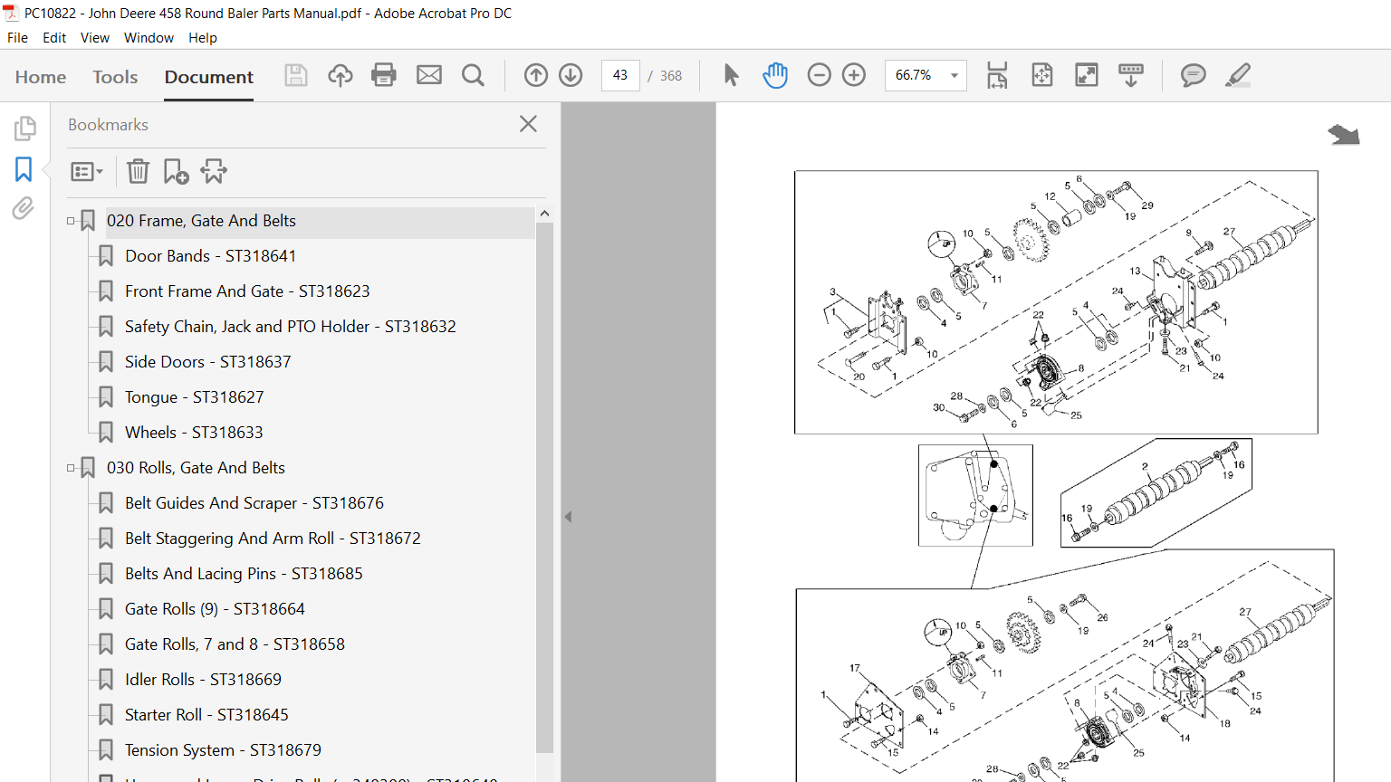Open Wheels - ST318633 bookmark
This screenshot has height=782, width=1391.
[x=194, y=433]
